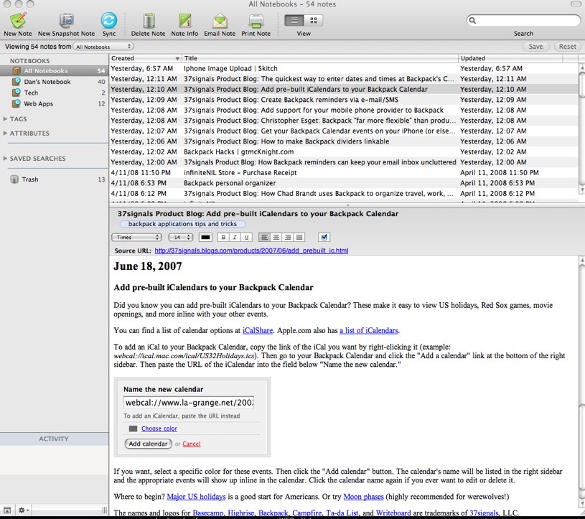Open the Basecamp link in footer

click(x=208, y=513)
